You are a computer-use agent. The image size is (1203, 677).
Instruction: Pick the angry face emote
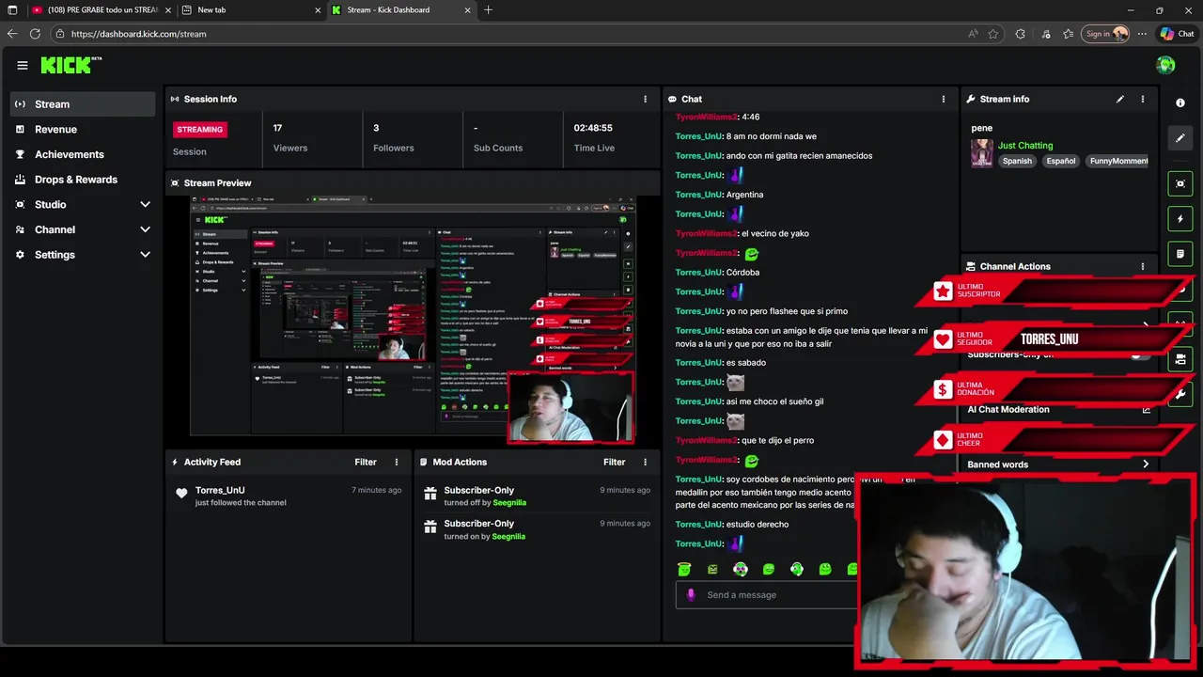coord(712,569)
